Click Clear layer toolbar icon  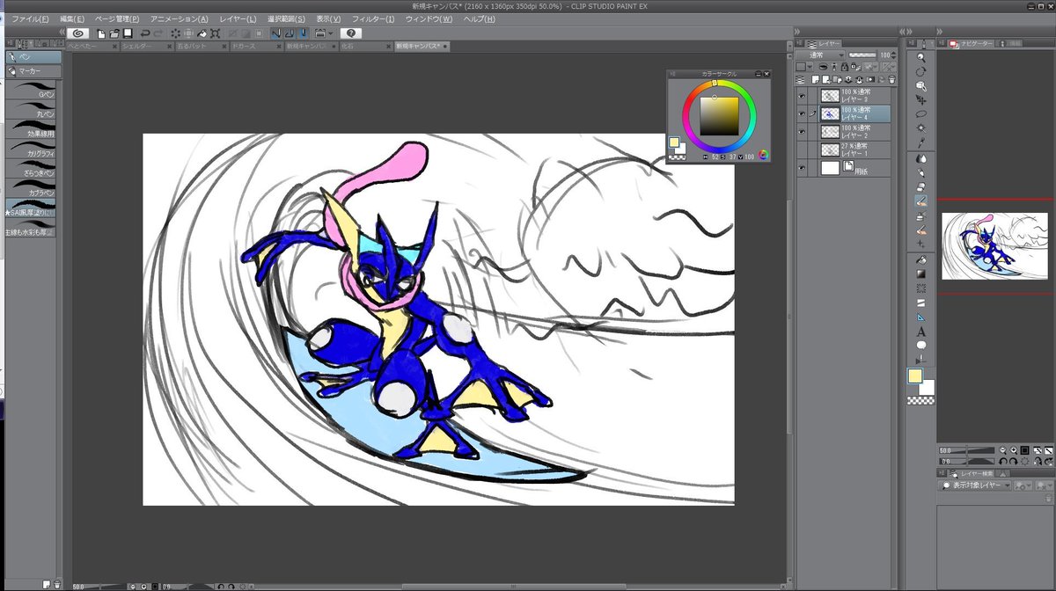(x=176, y=33)
